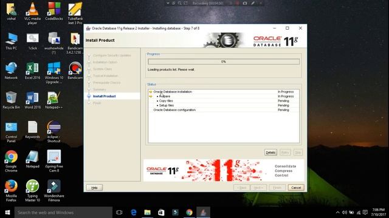389x218 pixels.
Task: Select the Recycle Bin icon
Action: point(11,100)
